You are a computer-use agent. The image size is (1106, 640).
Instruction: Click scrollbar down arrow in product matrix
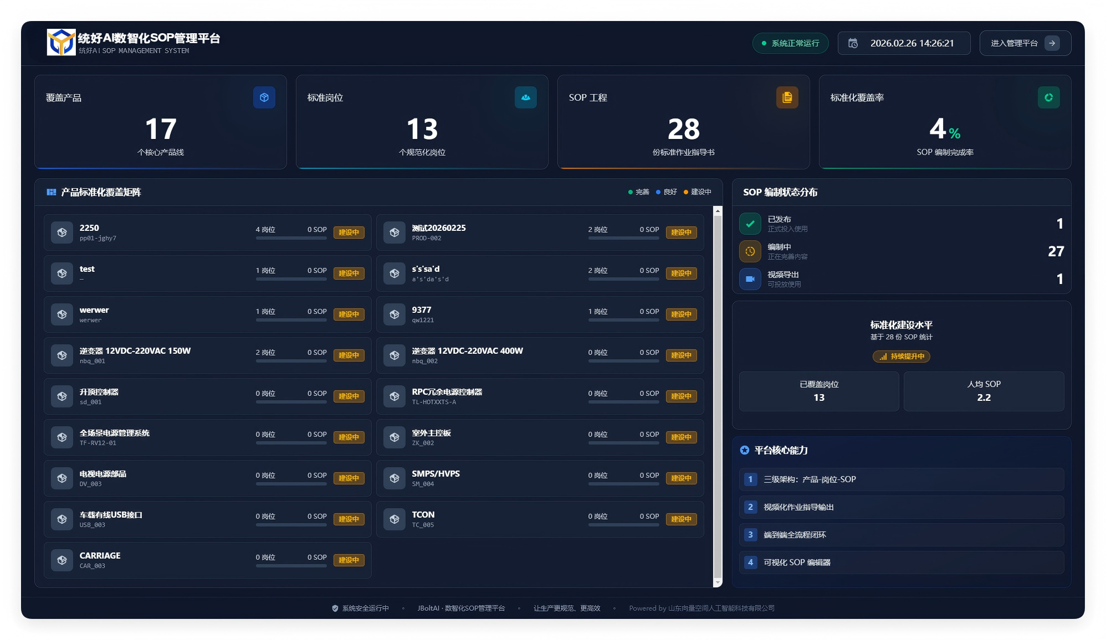(718, 582)
